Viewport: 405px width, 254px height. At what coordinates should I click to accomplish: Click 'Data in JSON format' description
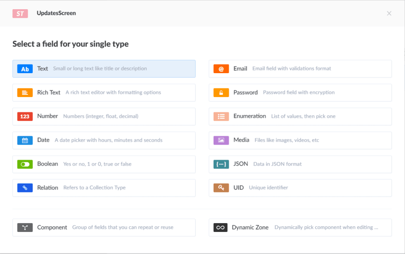[278, 164]
